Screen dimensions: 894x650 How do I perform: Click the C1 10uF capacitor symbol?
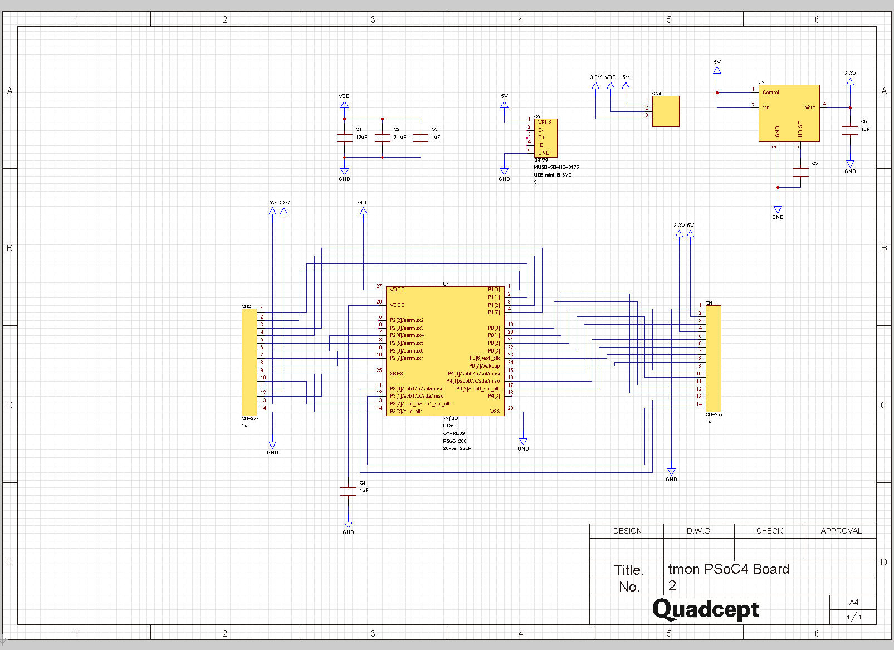click(x=345, y=138)
